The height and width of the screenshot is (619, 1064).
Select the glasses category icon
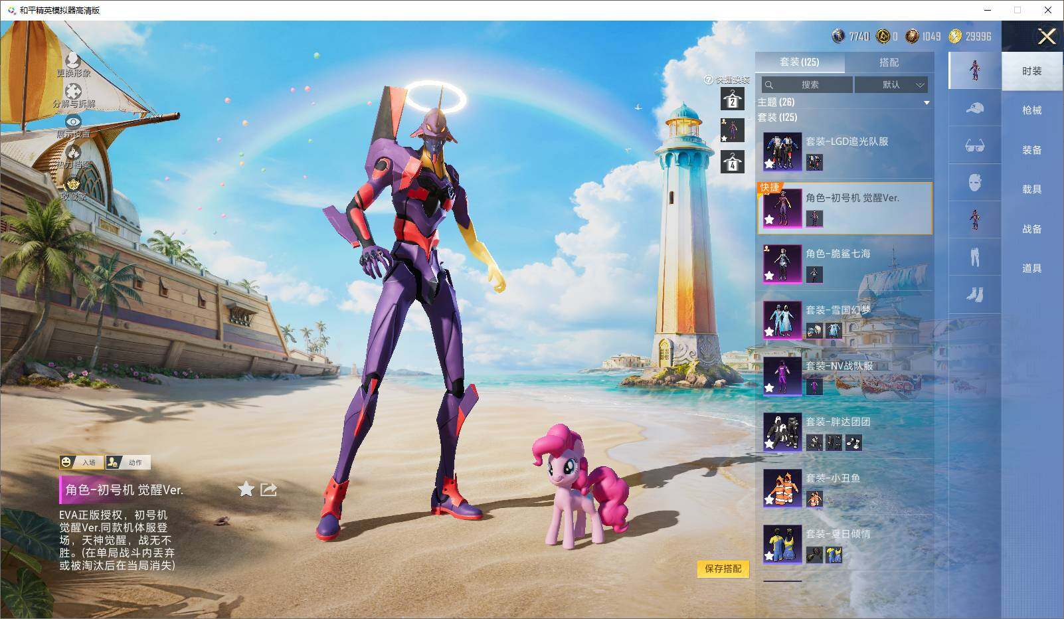tap(974, 145)
